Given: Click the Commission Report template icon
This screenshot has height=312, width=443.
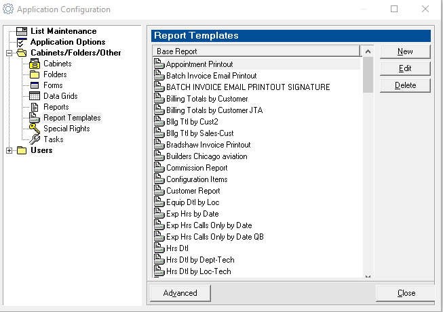Looking at the screenshot, I should click(159, 168).
